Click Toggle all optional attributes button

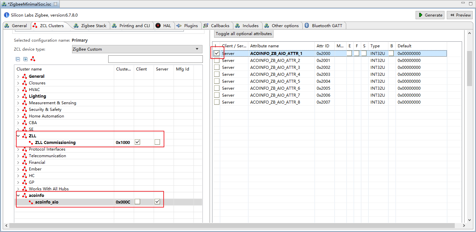point(244,34)
